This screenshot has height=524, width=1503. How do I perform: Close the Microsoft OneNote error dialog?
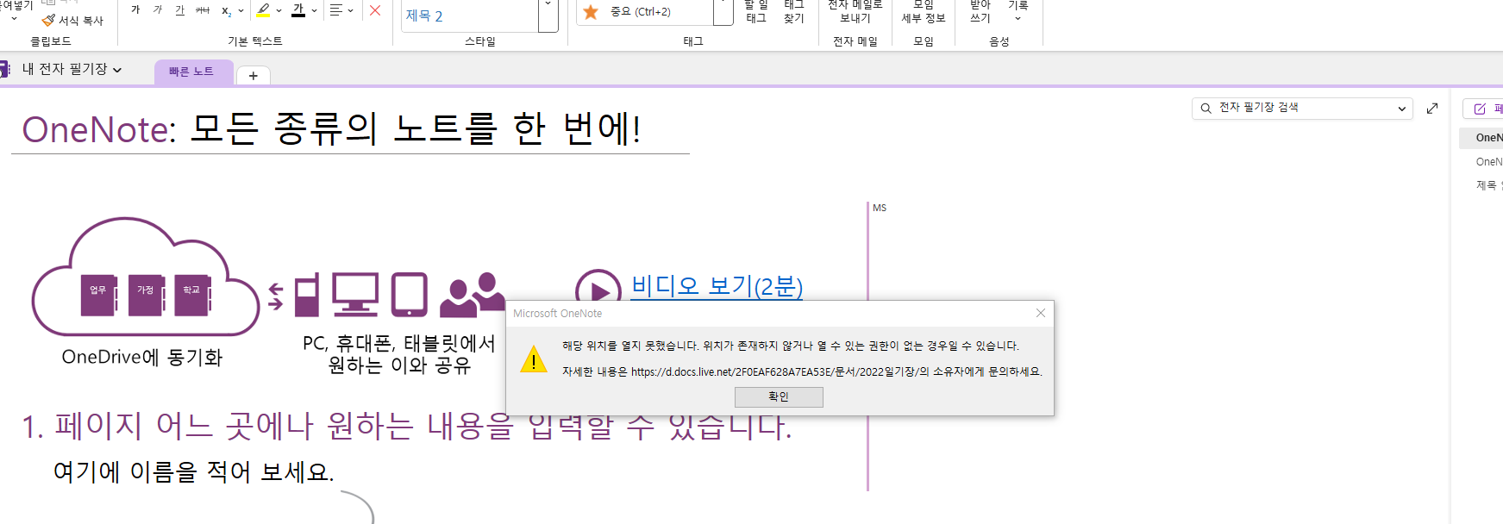pos(1041,313)
